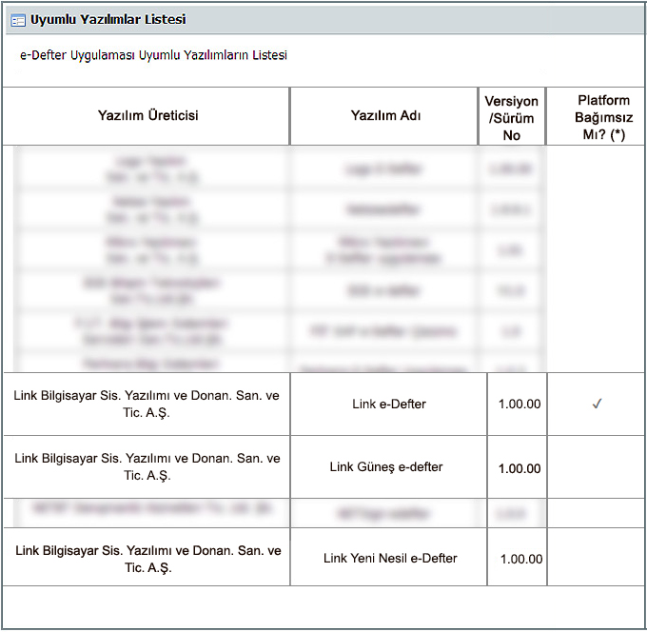This screenshot has width=647, height=632.
Task: Click version 1.00.00 of Link e-Defter
Action: 520,404
